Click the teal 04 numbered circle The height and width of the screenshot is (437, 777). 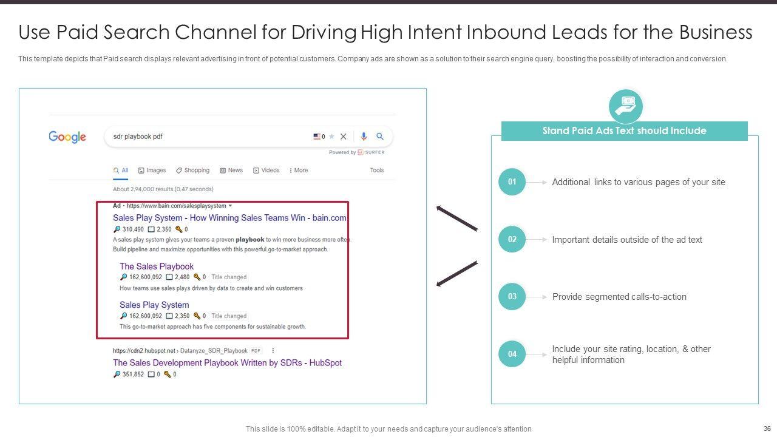pos(512,354)
